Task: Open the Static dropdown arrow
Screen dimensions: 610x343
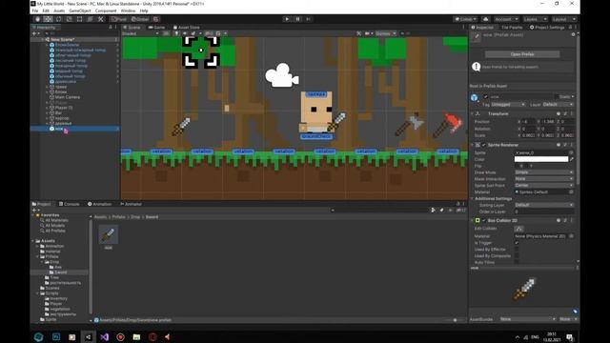Action: 573,97
